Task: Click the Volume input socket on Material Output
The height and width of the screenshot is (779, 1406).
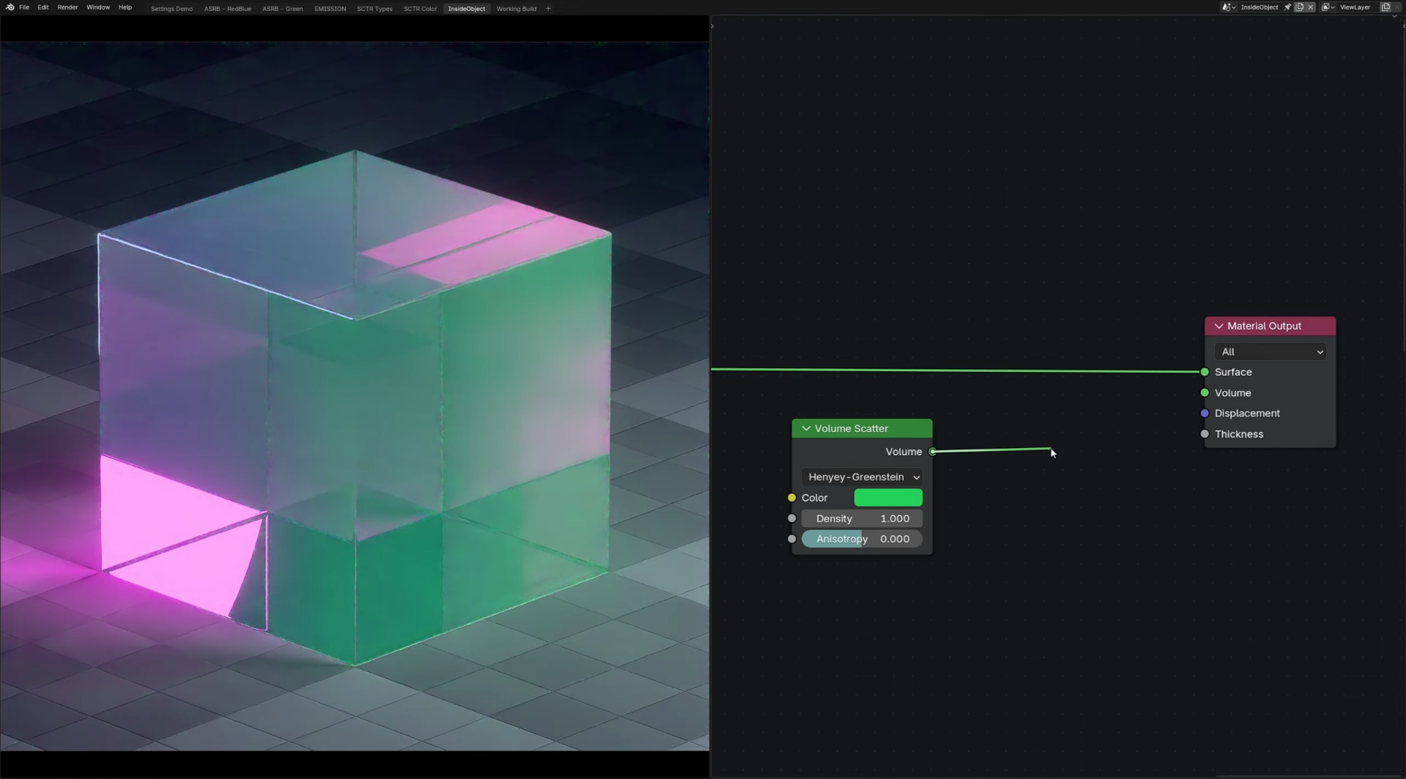Action: [x=1205, y=393]
